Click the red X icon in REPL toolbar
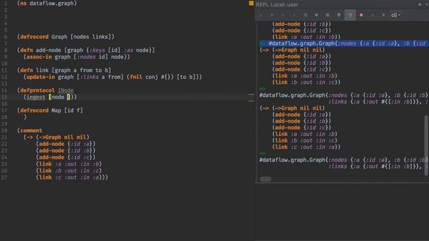 pyautogui.click(x=383, y=15)
